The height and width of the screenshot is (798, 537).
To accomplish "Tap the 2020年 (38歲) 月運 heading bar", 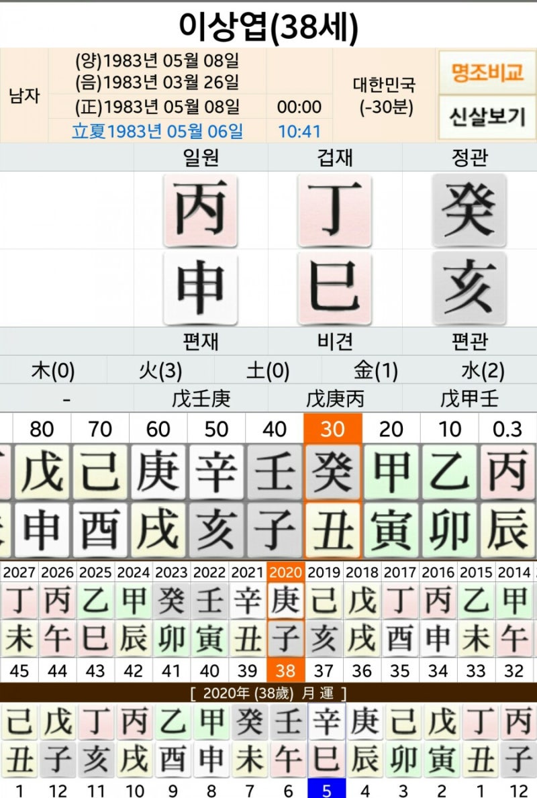I will click(268, 693).
